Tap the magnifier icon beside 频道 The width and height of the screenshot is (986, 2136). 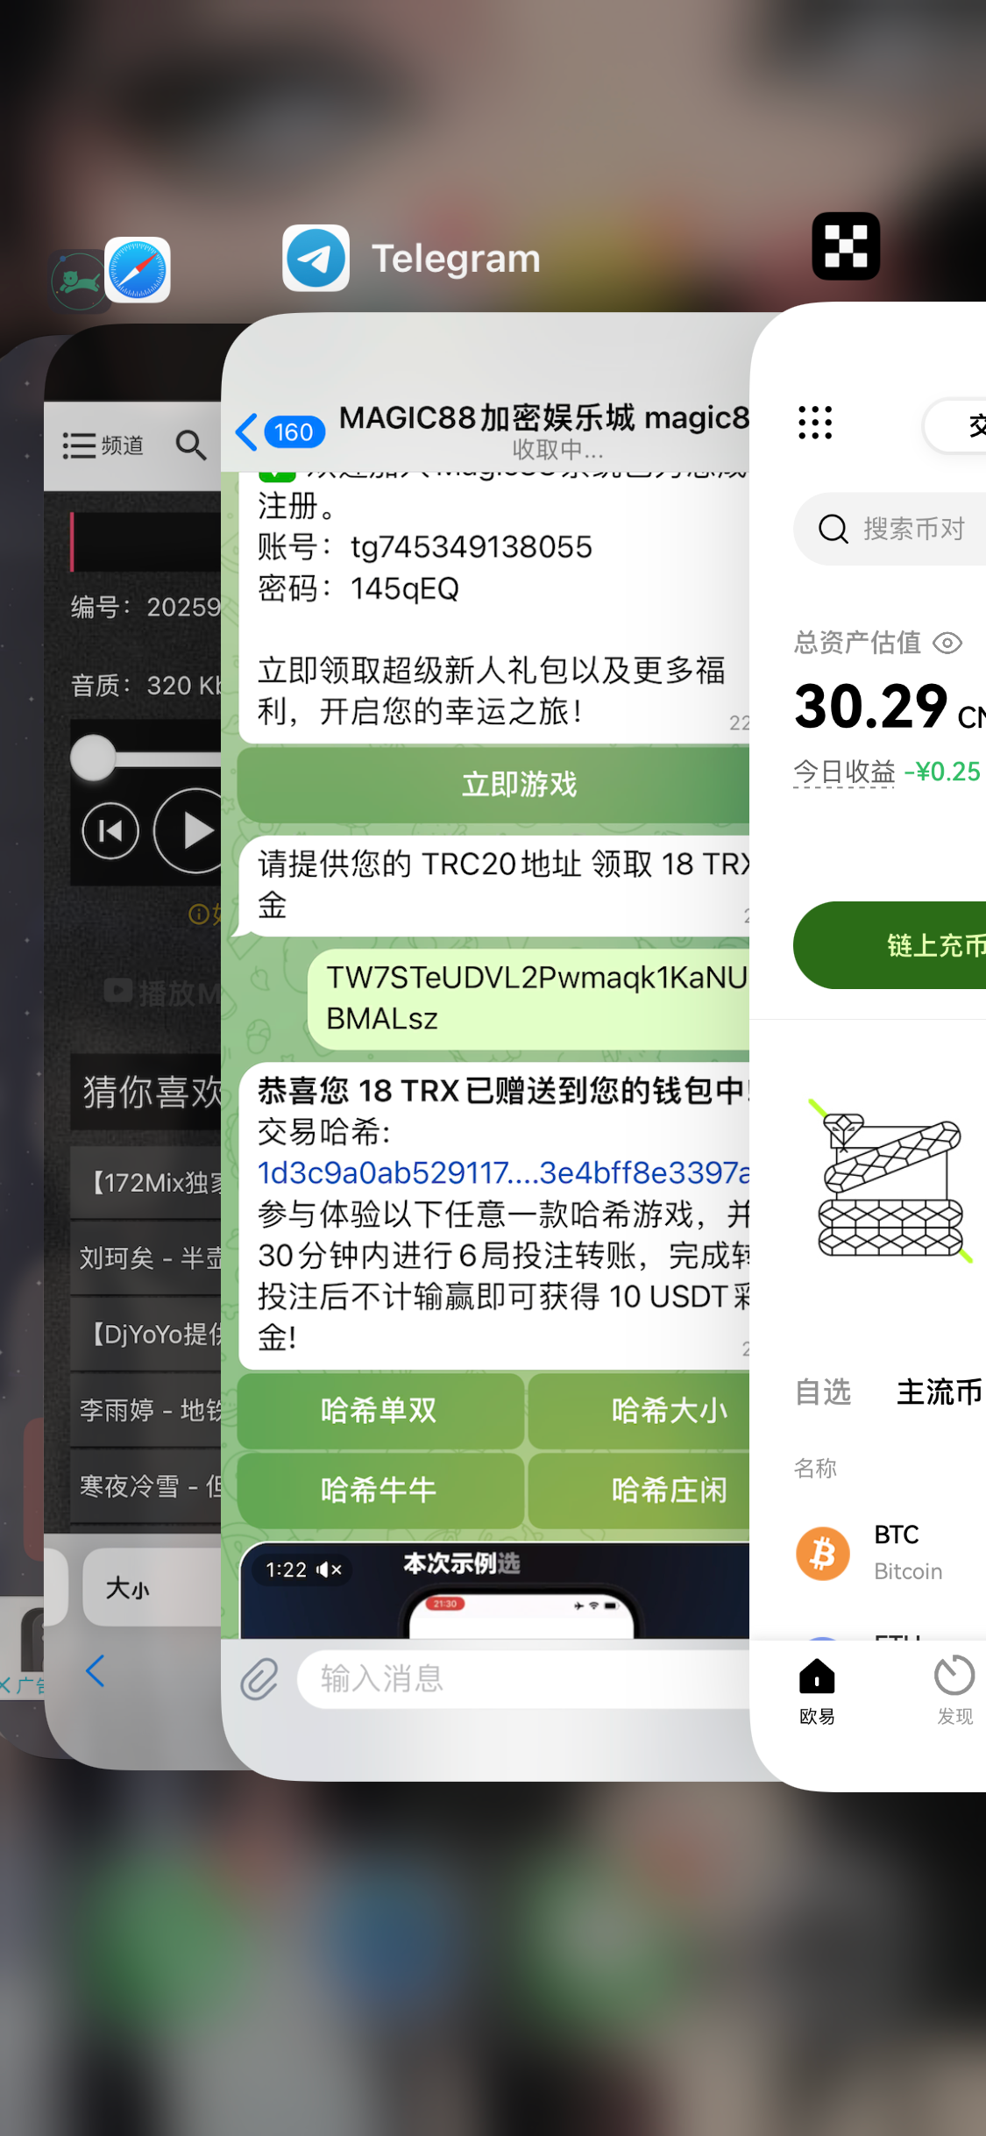[x=190, y=445]
